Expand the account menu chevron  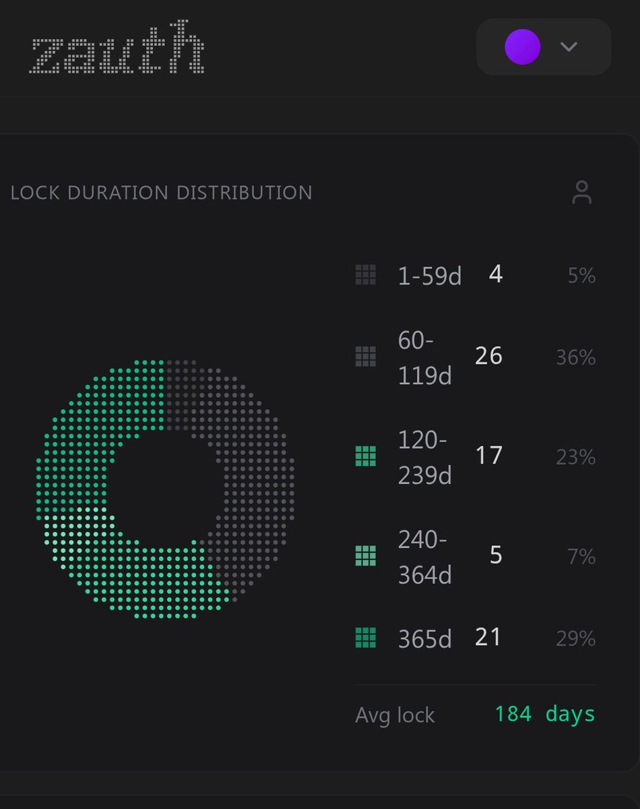point(569,47)
